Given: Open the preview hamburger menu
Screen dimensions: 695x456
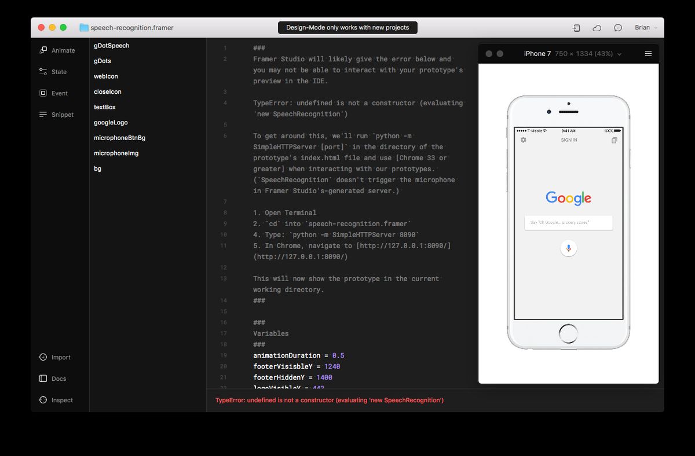Looking at the screenshot, I should (x=649, y=53).
